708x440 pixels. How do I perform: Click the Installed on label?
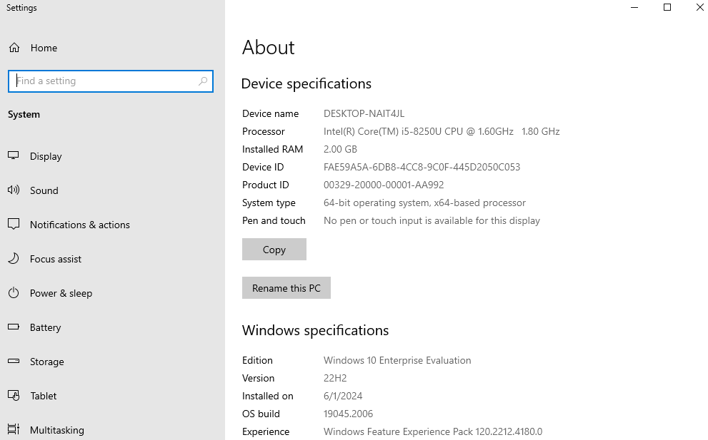pos(268,396)
